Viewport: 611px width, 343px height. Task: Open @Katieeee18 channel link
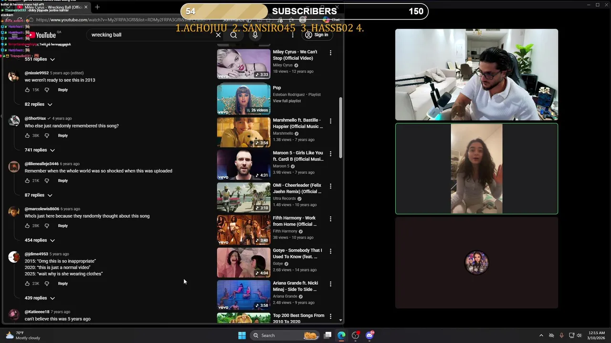tap(37, 312)
